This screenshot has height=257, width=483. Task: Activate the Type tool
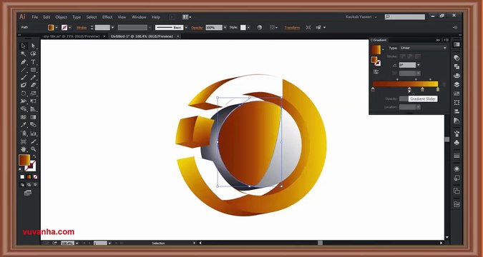click(33, 62)
